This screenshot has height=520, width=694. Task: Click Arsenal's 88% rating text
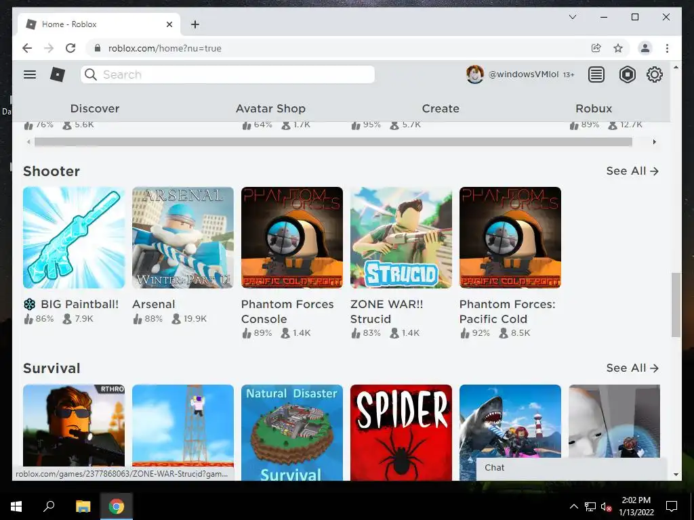[x=154, y=319]
